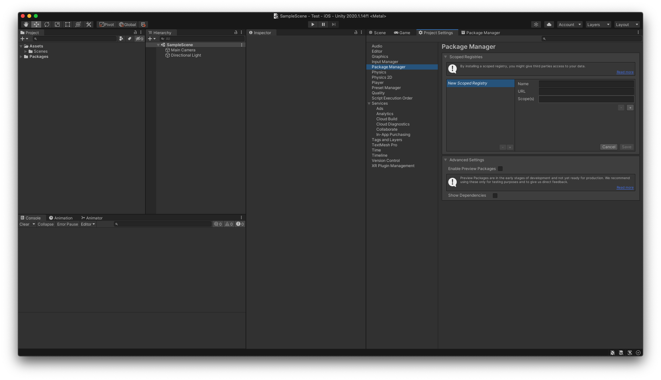Open the Animator tab

tap(92, 218)
